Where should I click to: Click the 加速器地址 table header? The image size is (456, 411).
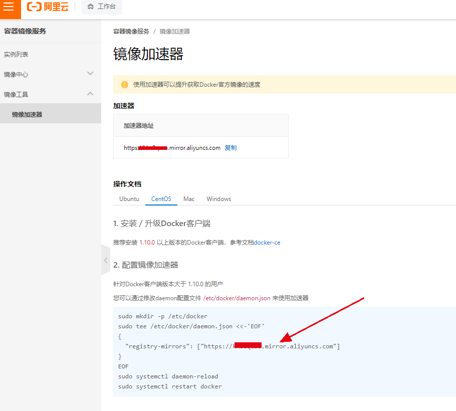(139, 126)
